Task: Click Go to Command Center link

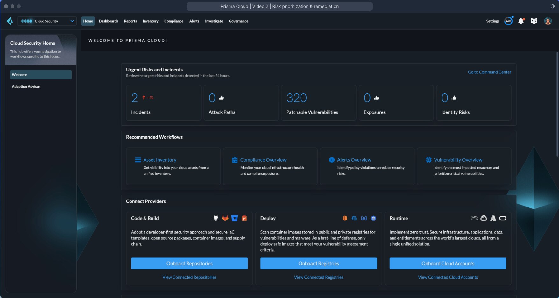Action: 489,72
